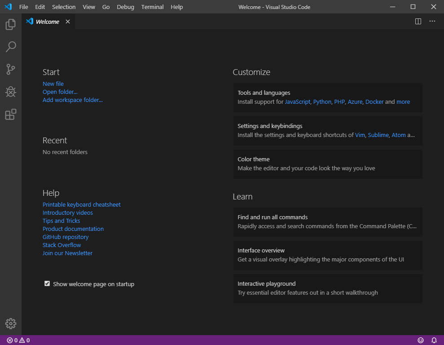Open Printable keyboard cheatsheet link
Image resolution: width=444 pixels, height=345 pixels.
pos(82,204)
